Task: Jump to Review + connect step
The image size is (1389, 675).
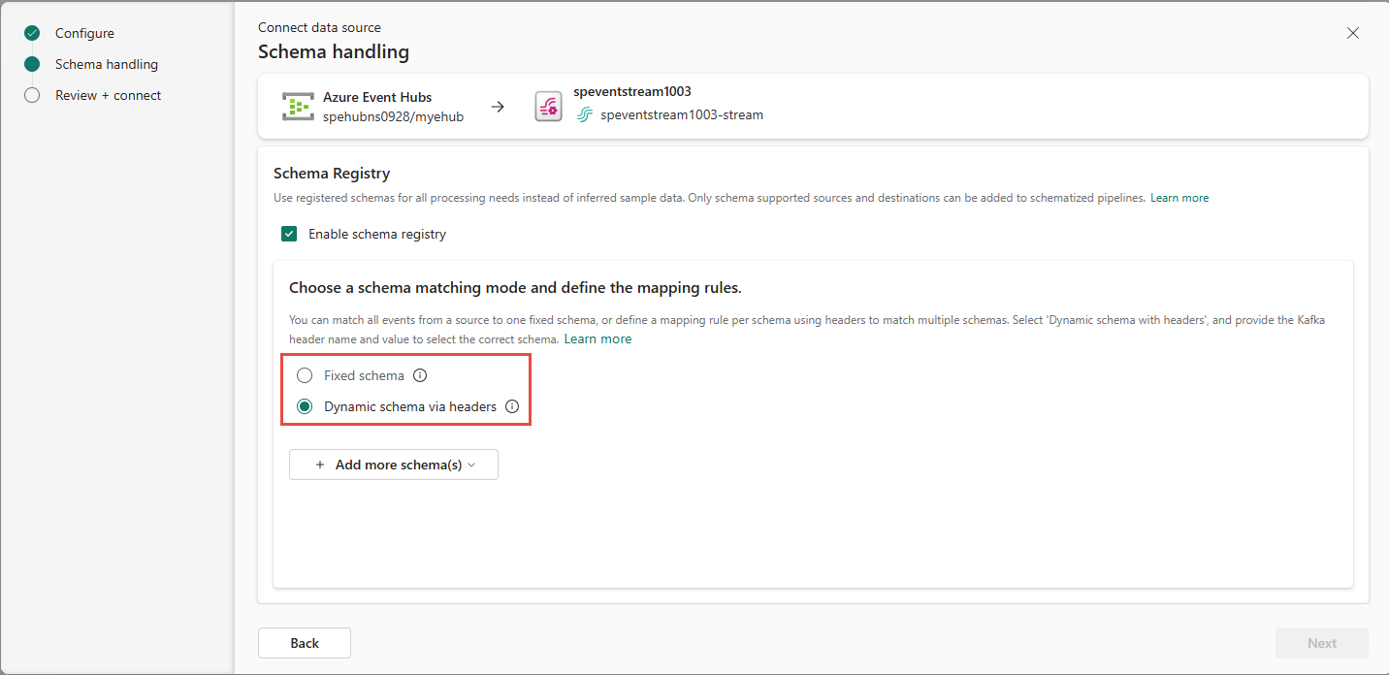Action: pyautogui.click(x=108, y=95)
